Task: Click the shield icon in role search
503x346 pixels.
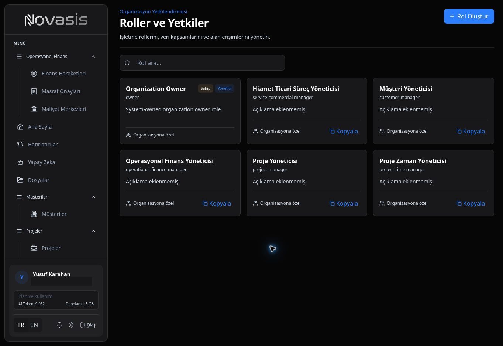Action: coord(127,63)
